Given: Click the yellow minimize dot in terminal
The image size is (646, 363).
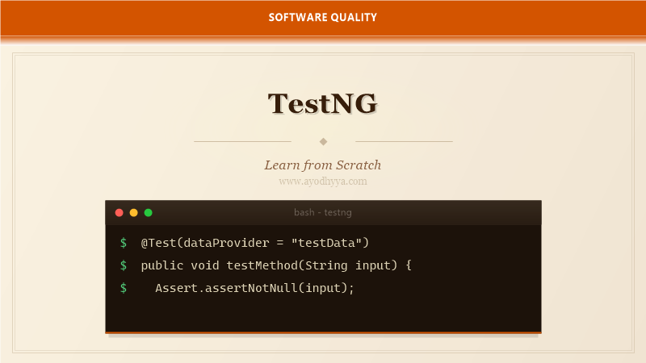Looking at the screenshot, I should [x=133, y=212].
